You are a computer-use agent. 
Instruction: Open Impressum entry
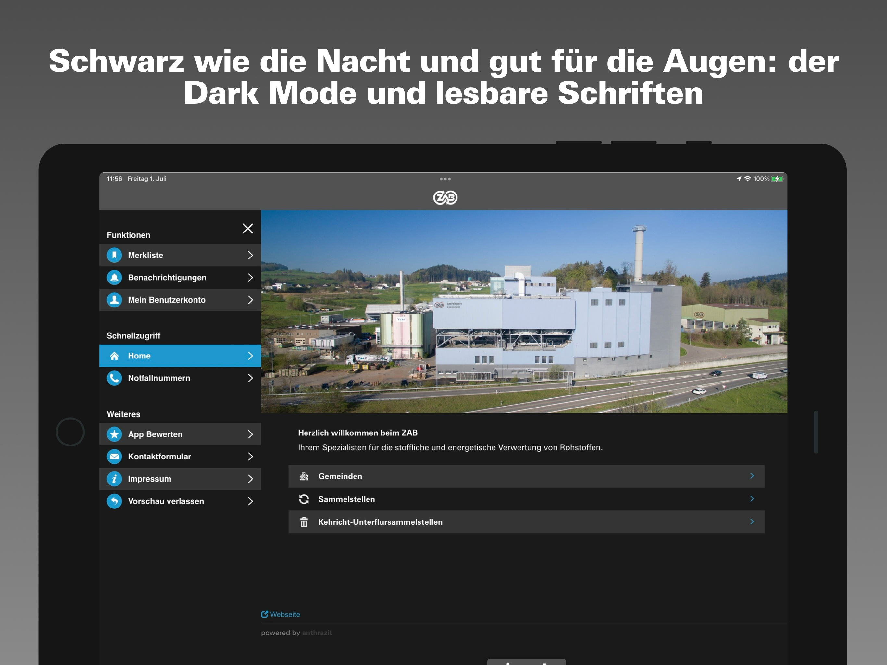coord(180,479)
